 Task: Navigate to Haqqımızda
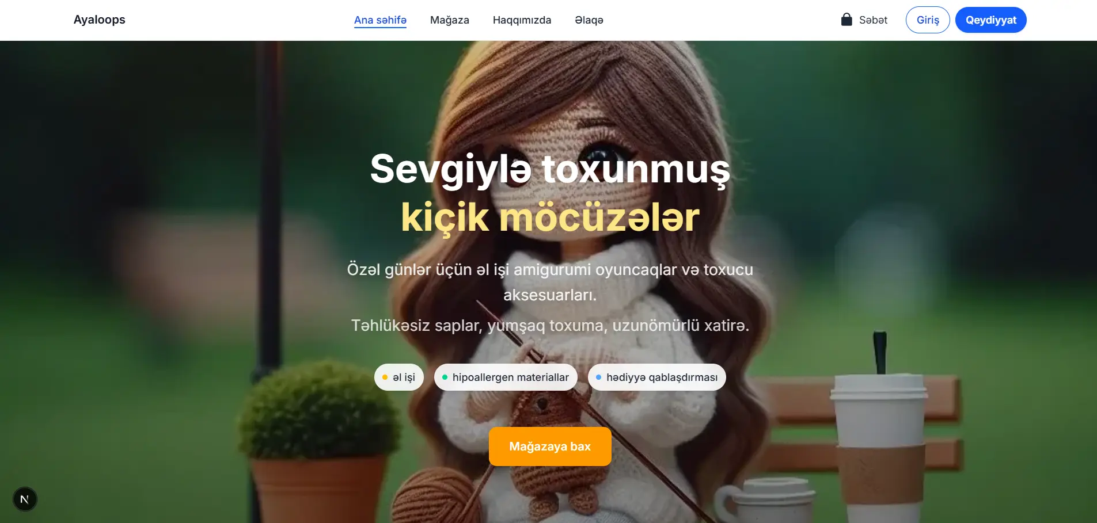pos(522,20)
